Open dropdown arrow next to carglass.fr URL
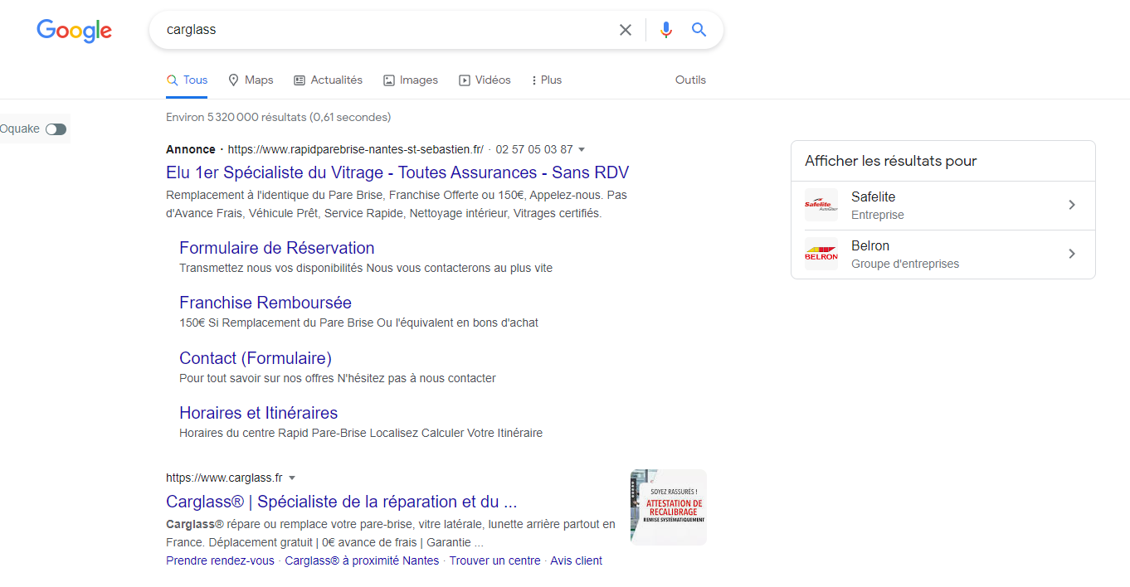1130x587 pixels. tap(292, 478)
